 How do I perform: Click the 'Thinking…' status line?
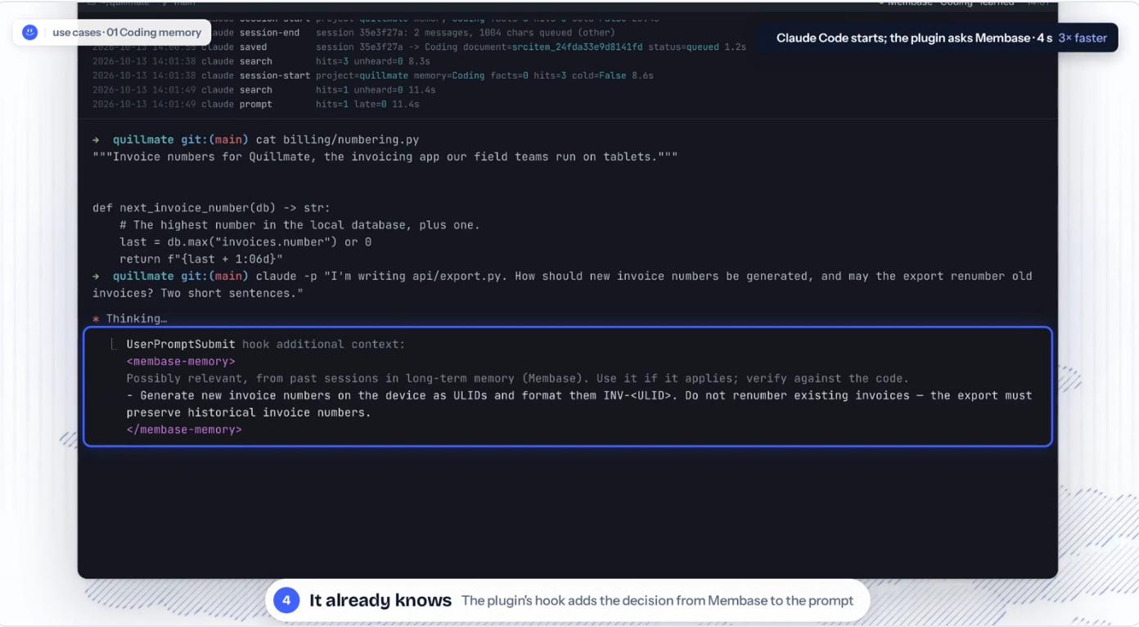point(130,319)
